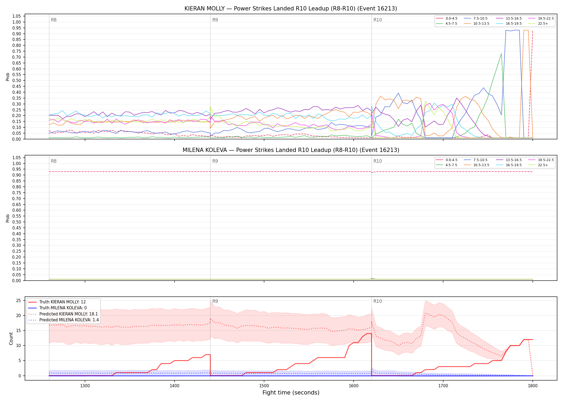
Task: Select the 4.5-7.5 legend entry in Milena Koleva chart
Action: click(x=447, y=165)
